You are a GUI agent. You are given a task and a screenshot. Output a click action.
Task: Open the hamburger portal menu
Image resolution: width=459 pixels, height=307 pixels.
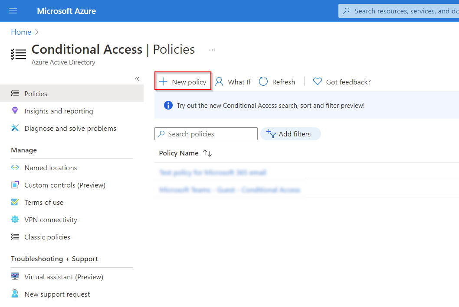click(13, 11)
